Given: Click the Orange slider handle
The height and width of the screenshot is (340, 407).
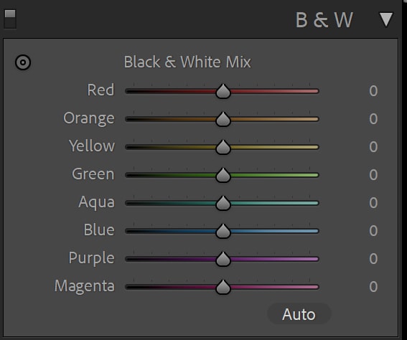Looking at the screenshot, I should click(x=223, y=119).
